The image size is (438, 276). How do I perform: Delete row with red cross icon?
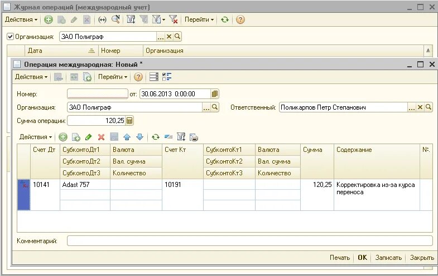101,137
